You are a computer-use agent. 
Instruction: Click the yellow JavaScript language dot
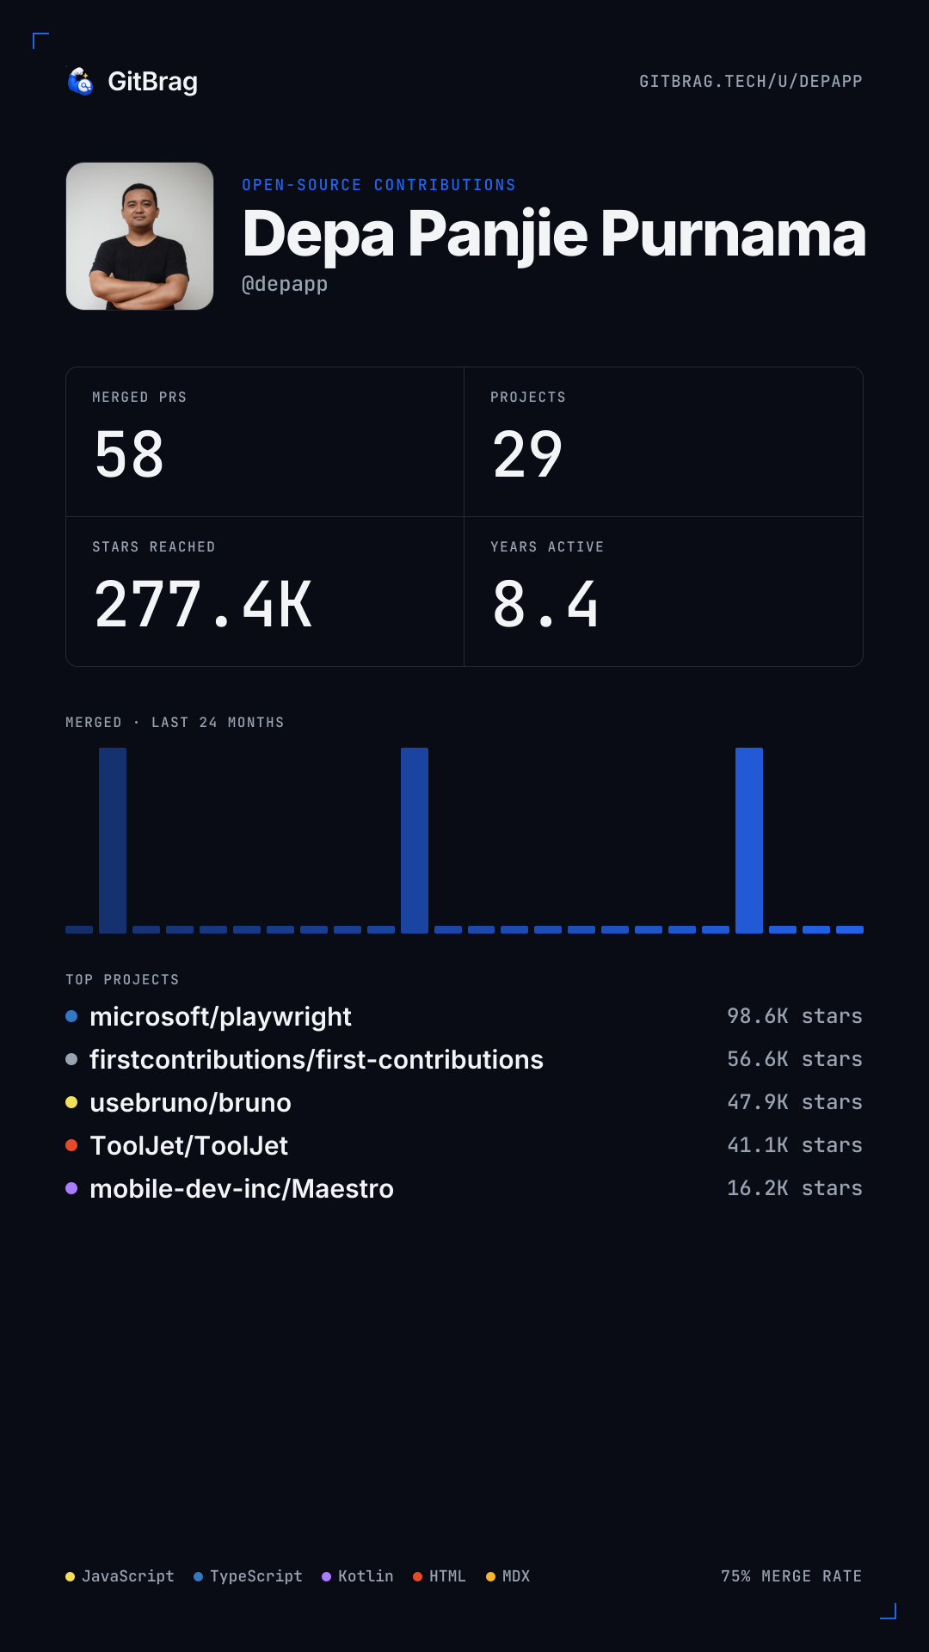point(70,1576)
